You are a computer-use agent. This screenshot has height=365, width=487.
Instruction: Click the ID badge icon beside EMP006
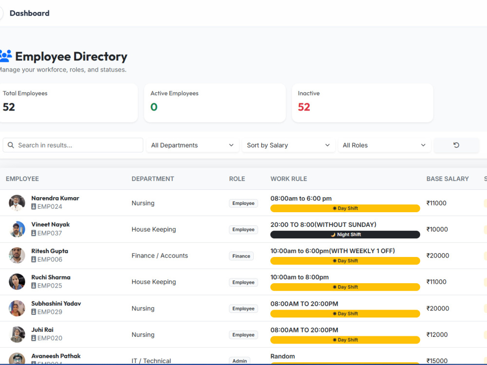(x=34, y=259)
